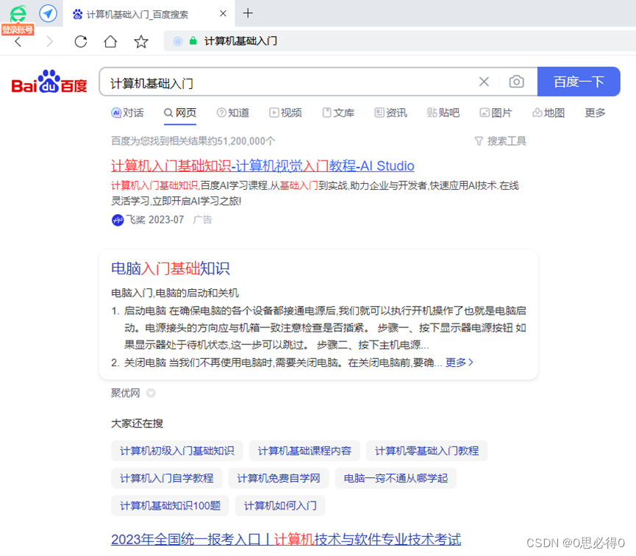Bookmark this page with star icon

tap(141, 41)
